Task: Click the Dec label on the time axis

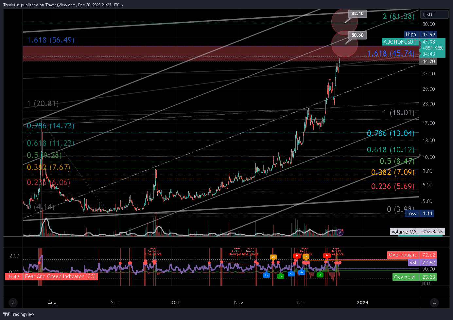Action: pos(299,302)
